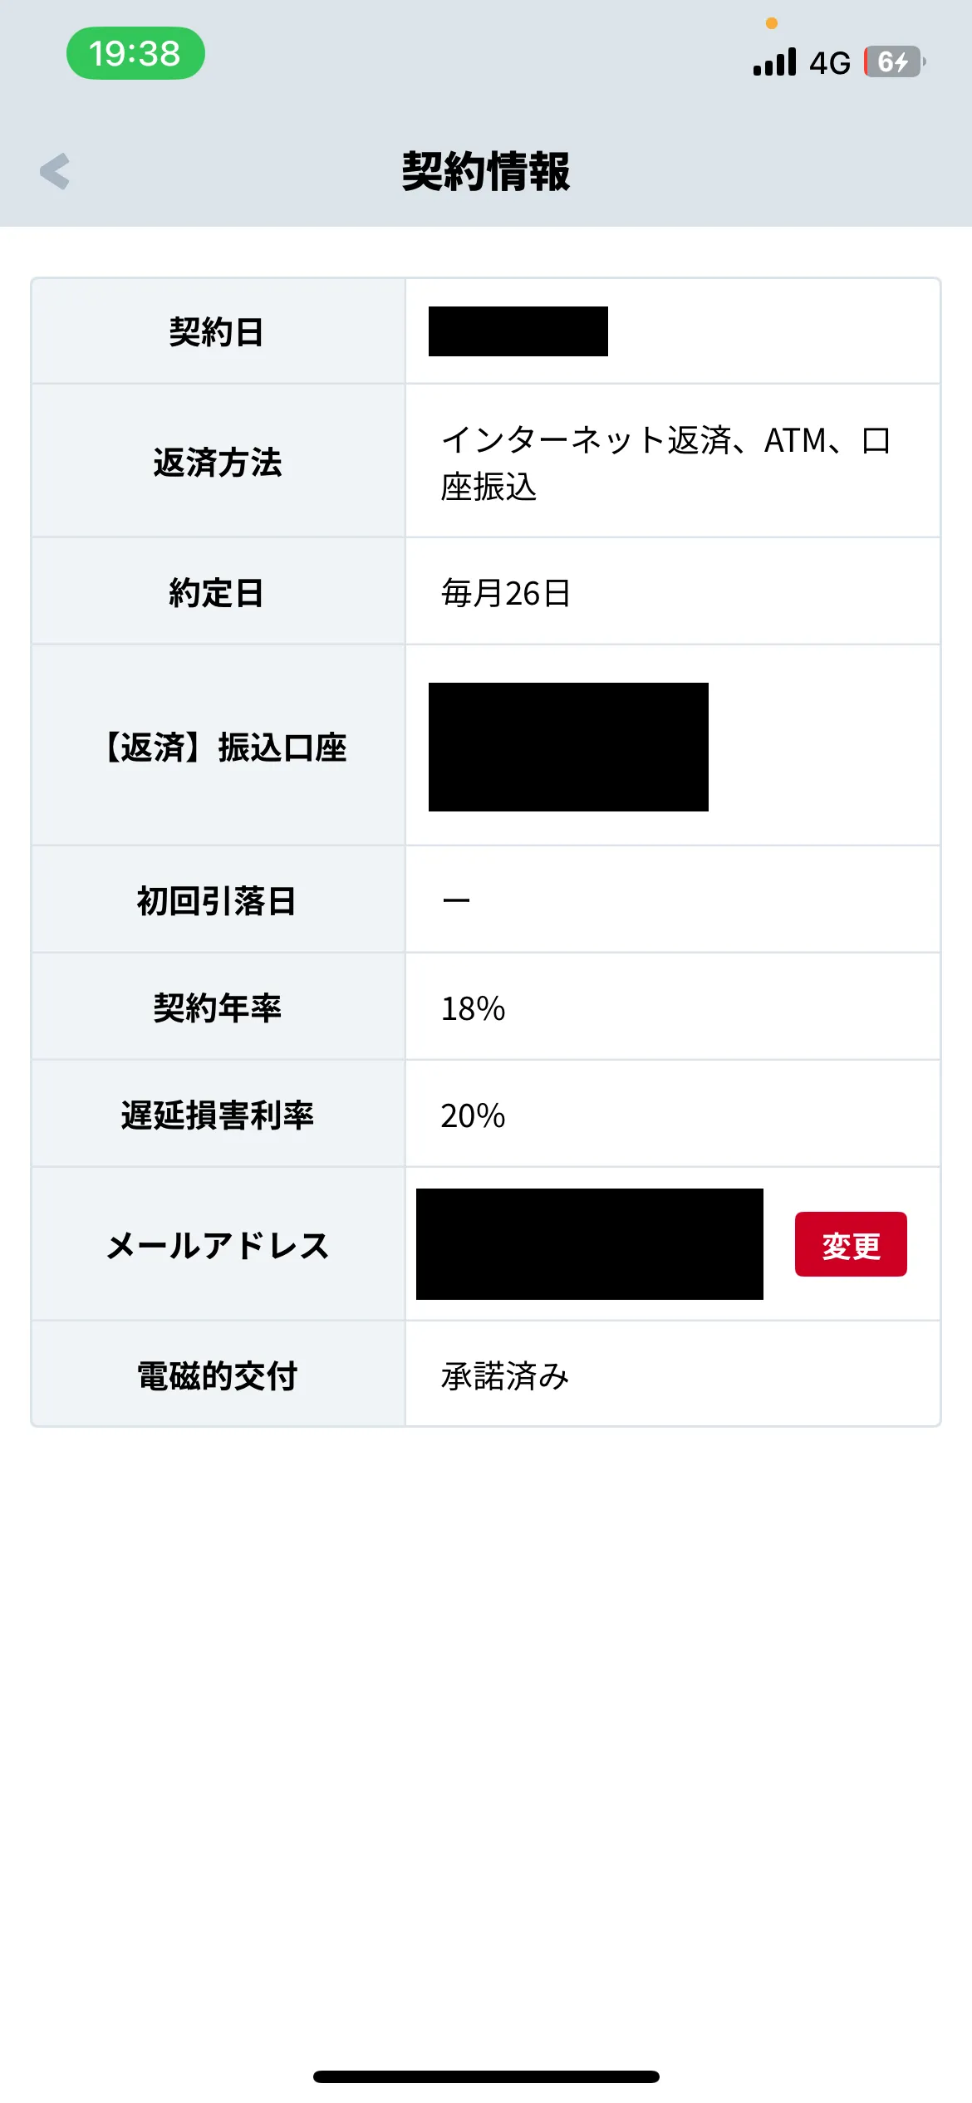Tap the green 19:38 time pill
The width and height of the screenshot is (972, 2103).
(x=135, y=54)
